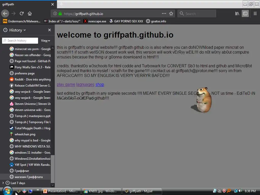Switch to KNEEL.jpg Windows Photo taskbar button

pos(102,191)
